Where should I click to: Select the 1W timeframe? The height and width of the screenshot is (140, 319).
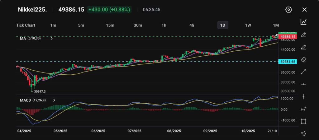click(248, 25)
